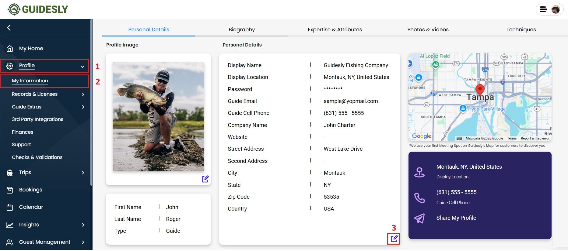Image resolution: width=568 pixels, height=251 pixels.
Task: Click the Bookings icon in the sidebar
Action: point(10,190)
